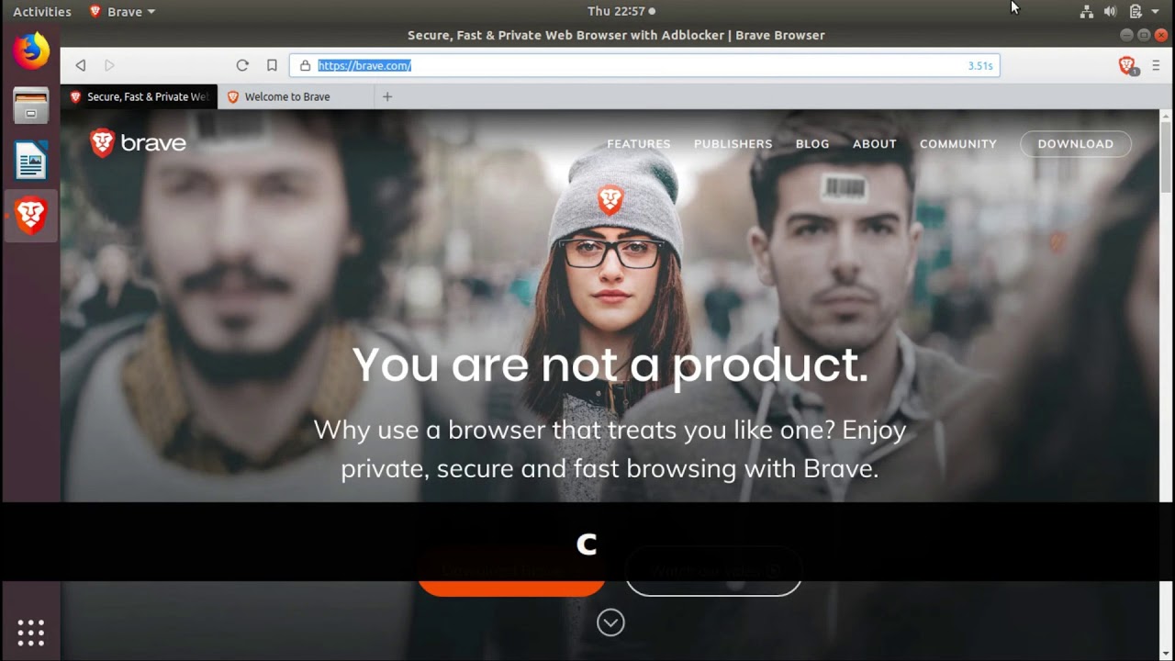Go forward with the forward arrow
This screenshot has width=1175, height=661.
point(109,65)
